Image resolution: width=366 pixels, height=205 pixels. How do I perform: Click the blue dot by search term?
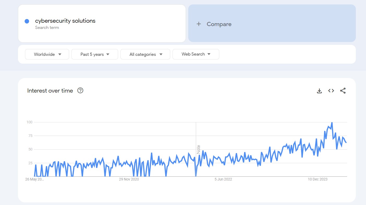27,21
